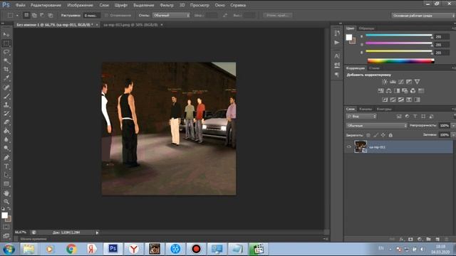Select the Crop tool

click(6, 70)
